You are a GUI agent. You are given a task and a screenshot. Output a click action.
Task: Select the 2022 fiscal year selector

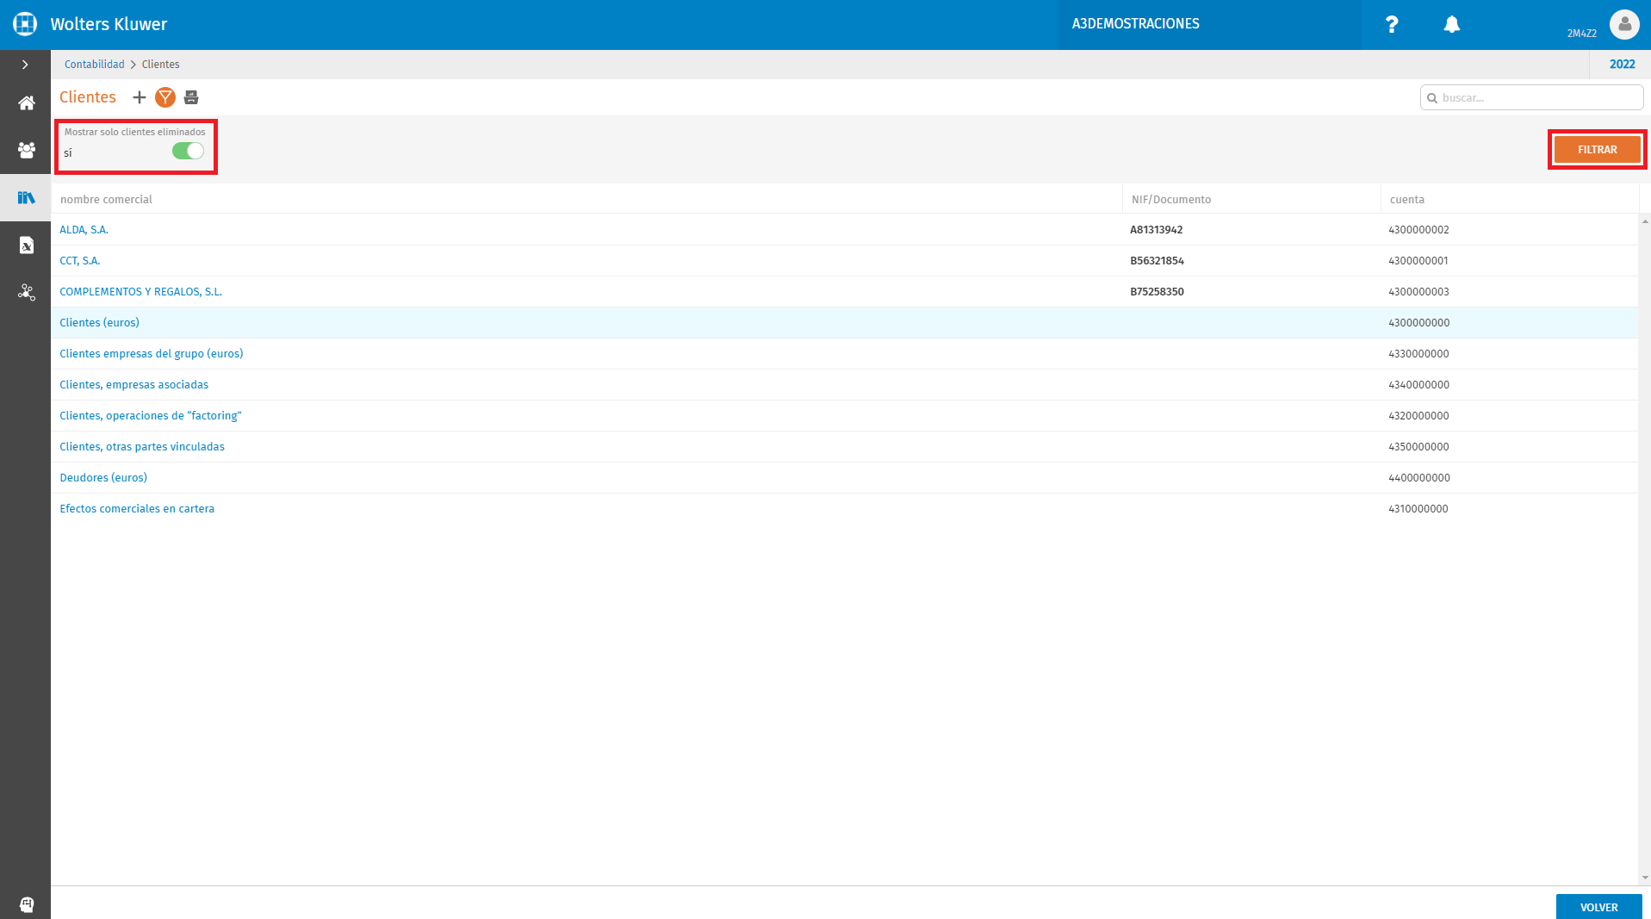click(1622, 65)
